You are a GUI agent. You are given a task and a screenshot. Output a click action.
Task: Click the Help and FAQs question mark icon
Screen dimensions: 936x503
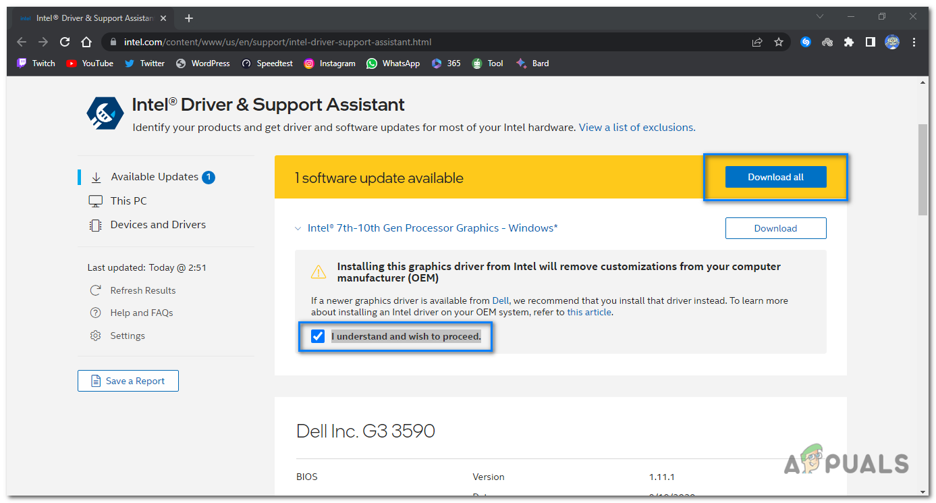pos(95,313)
